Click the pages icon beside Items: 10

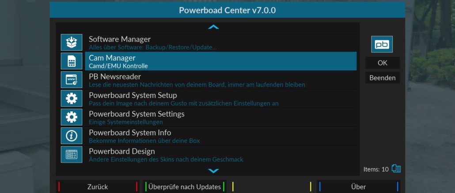396,168
